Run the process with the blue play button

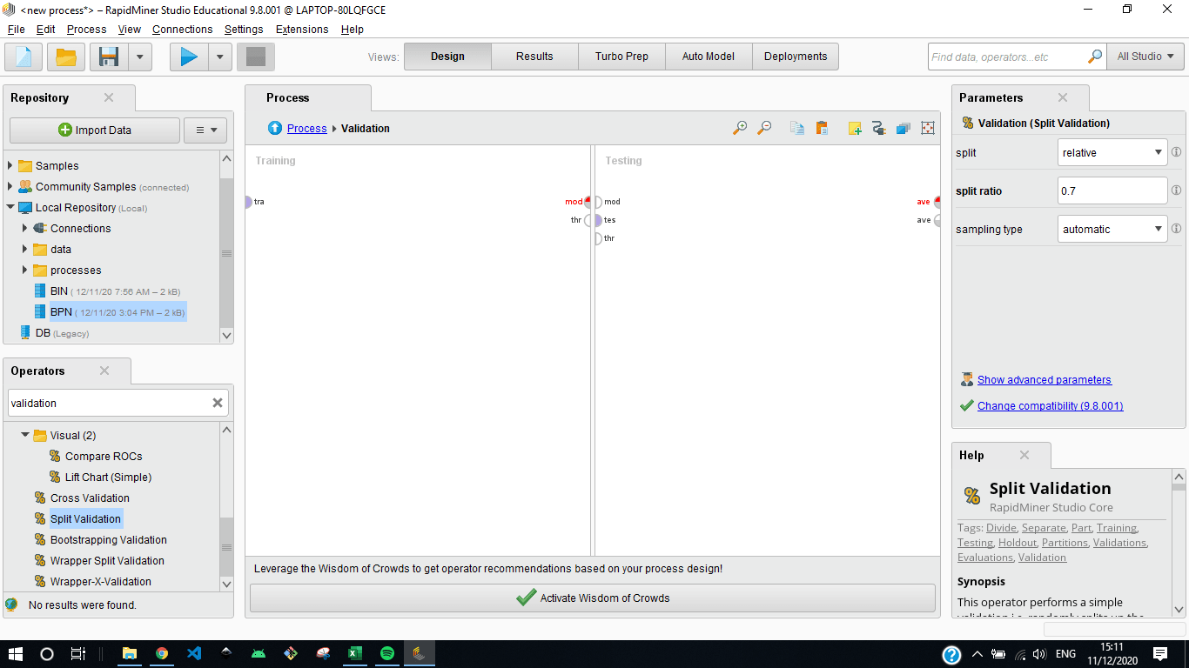[189, 57]
